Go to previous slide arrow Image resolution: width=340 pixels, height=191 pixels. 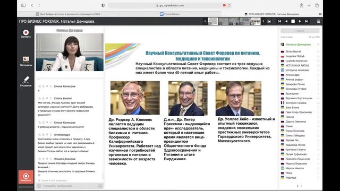pyautogui.click(x=286, y=21)
